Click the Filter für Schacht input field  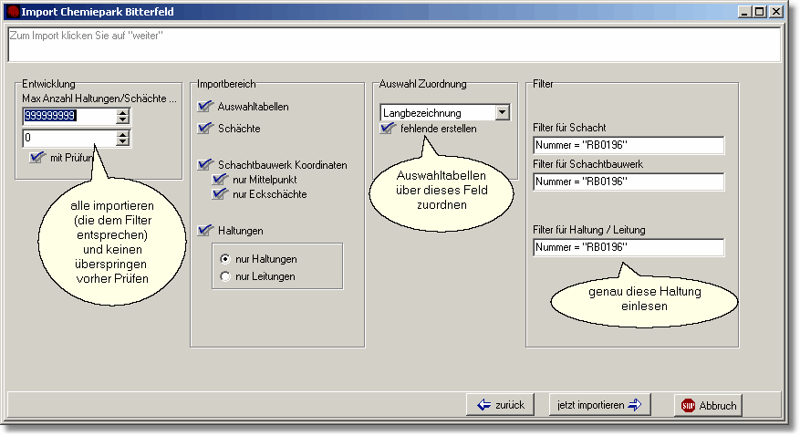coord(628,146)
